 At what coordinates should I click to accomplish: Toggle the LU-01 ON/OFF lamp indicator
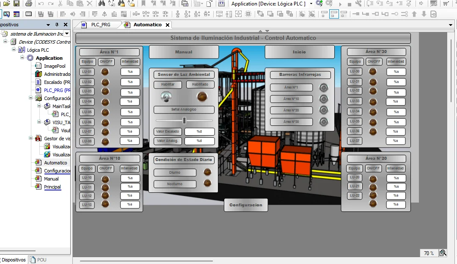[105, 72]
